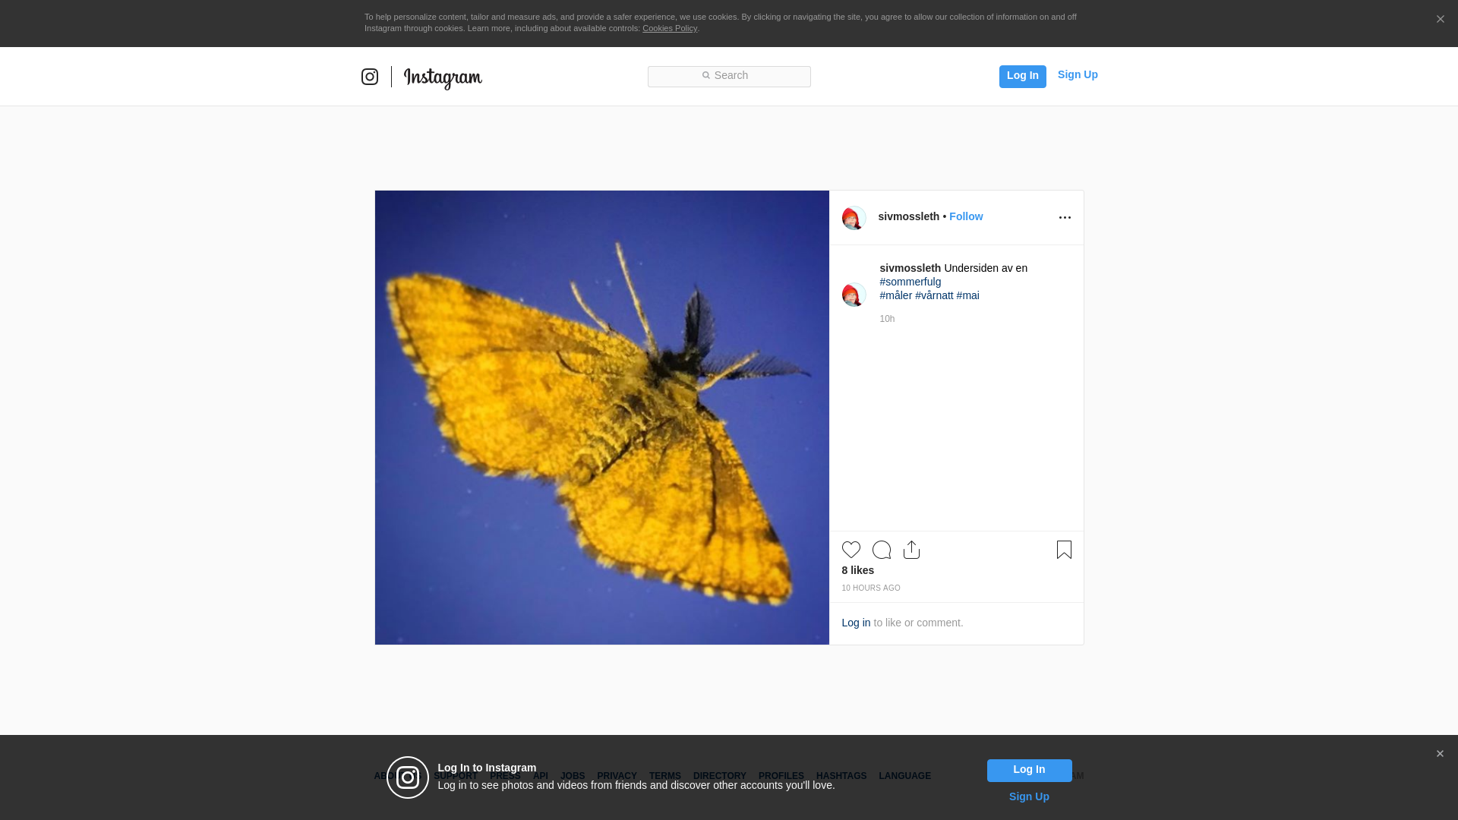Open the LANGUAGE footer selector
1458x820 pixels.
click(904, 776)
